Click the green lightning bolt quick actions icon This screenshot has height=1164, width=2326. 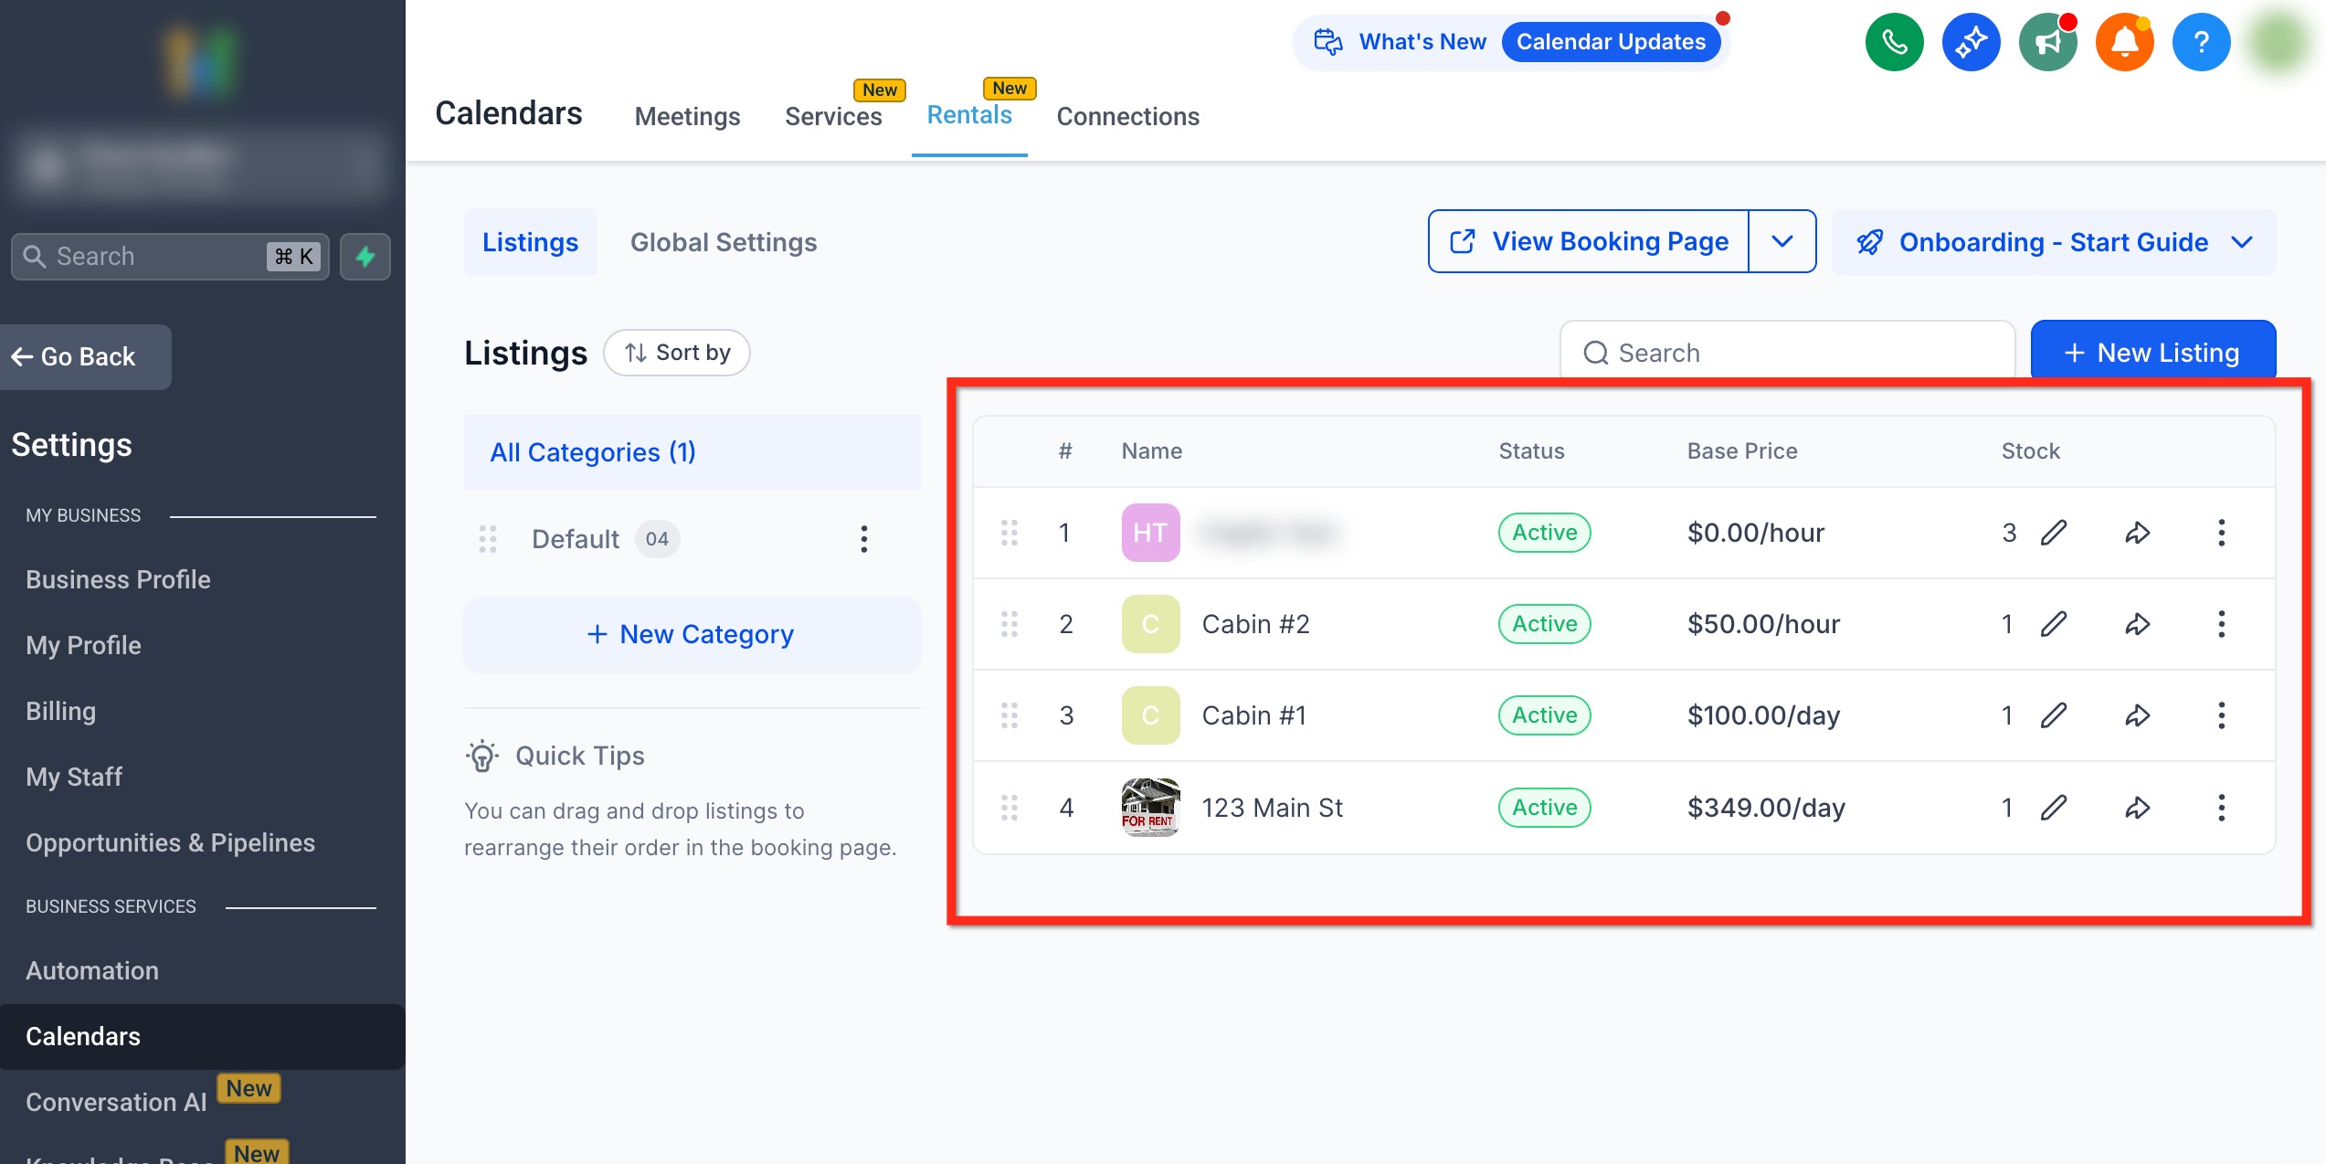(x=365, y=257)
